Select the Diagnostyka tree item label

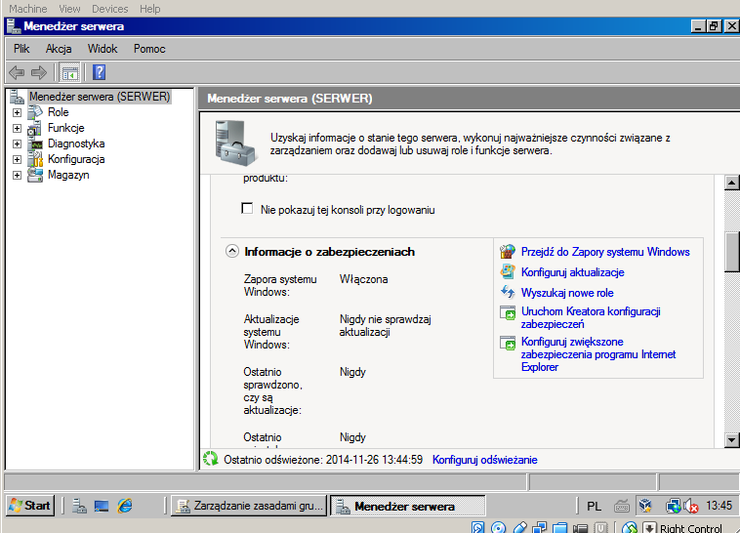pos(76,143)
